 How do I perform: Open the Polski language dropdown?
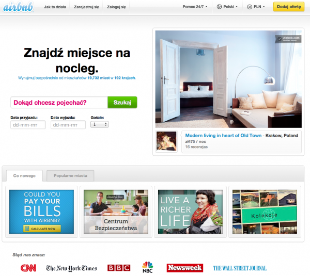pyautogui.click(x=227, y=7)
